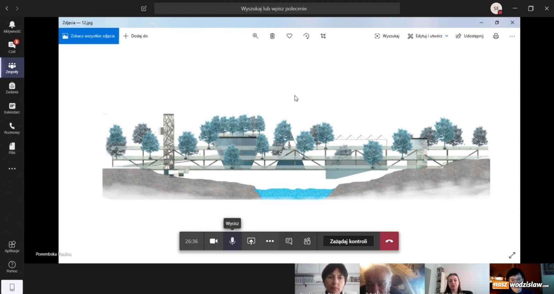Image resolution: width=554 pixels, height=294 pixels.
Task: Open more actions in call control bar
Action: click(x=270, y=241)
